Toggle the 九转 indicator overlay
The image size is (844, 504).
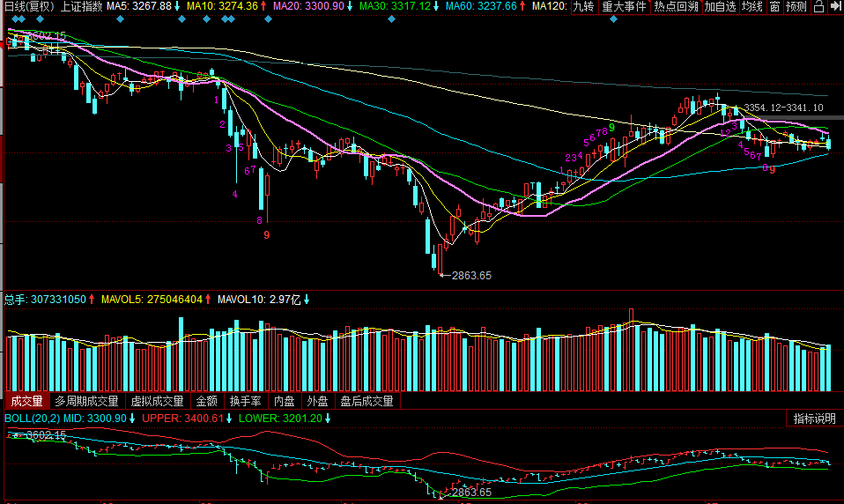coord(583,7)
